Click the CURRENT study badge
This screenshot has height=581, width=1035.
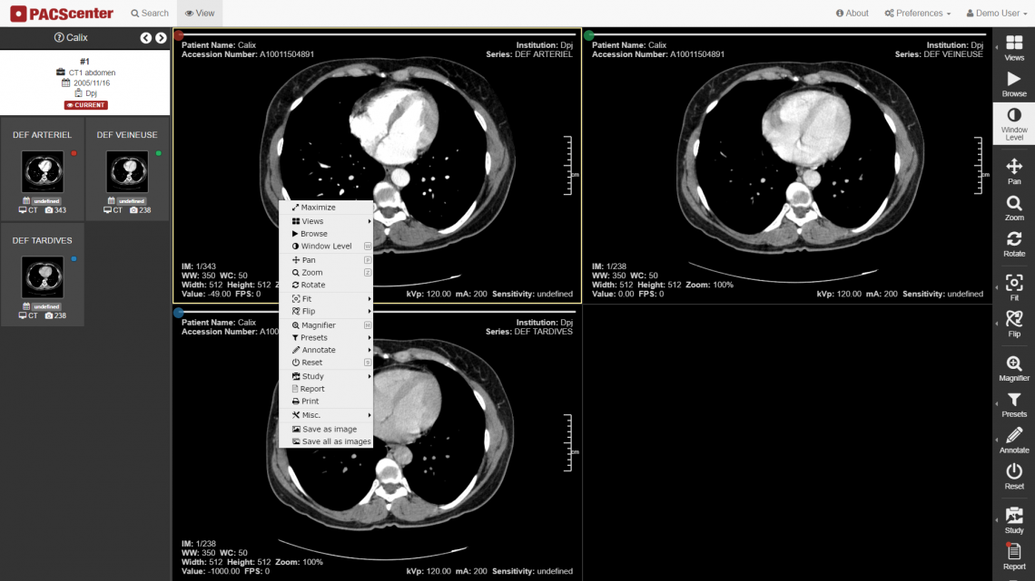tap(86, 105)
